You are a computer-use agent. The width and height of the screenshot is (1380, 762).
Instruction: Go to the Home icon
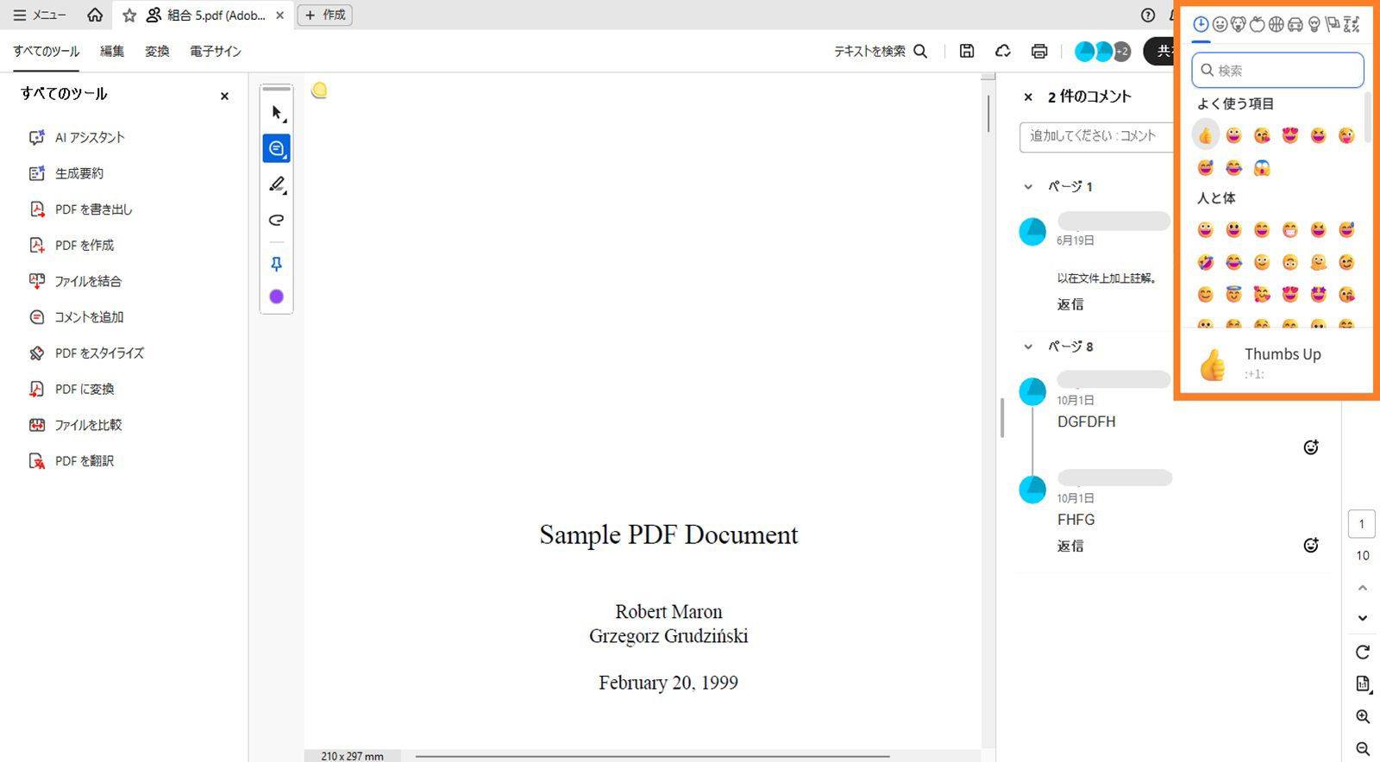95,15
